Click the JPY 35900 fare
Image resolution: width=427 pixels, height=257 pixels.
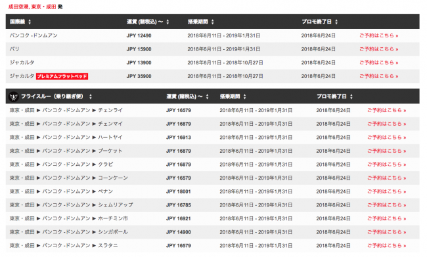139,76
